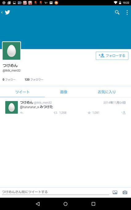Tap the Android home circle button
The image size is (131, 210).
[x=65, y=204]
